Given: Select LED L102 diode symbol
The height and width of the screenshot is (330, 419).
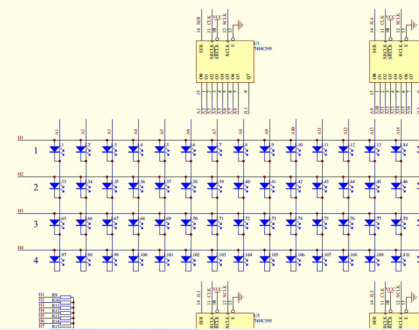Looking at the screenshot, I should pos(186,259).
